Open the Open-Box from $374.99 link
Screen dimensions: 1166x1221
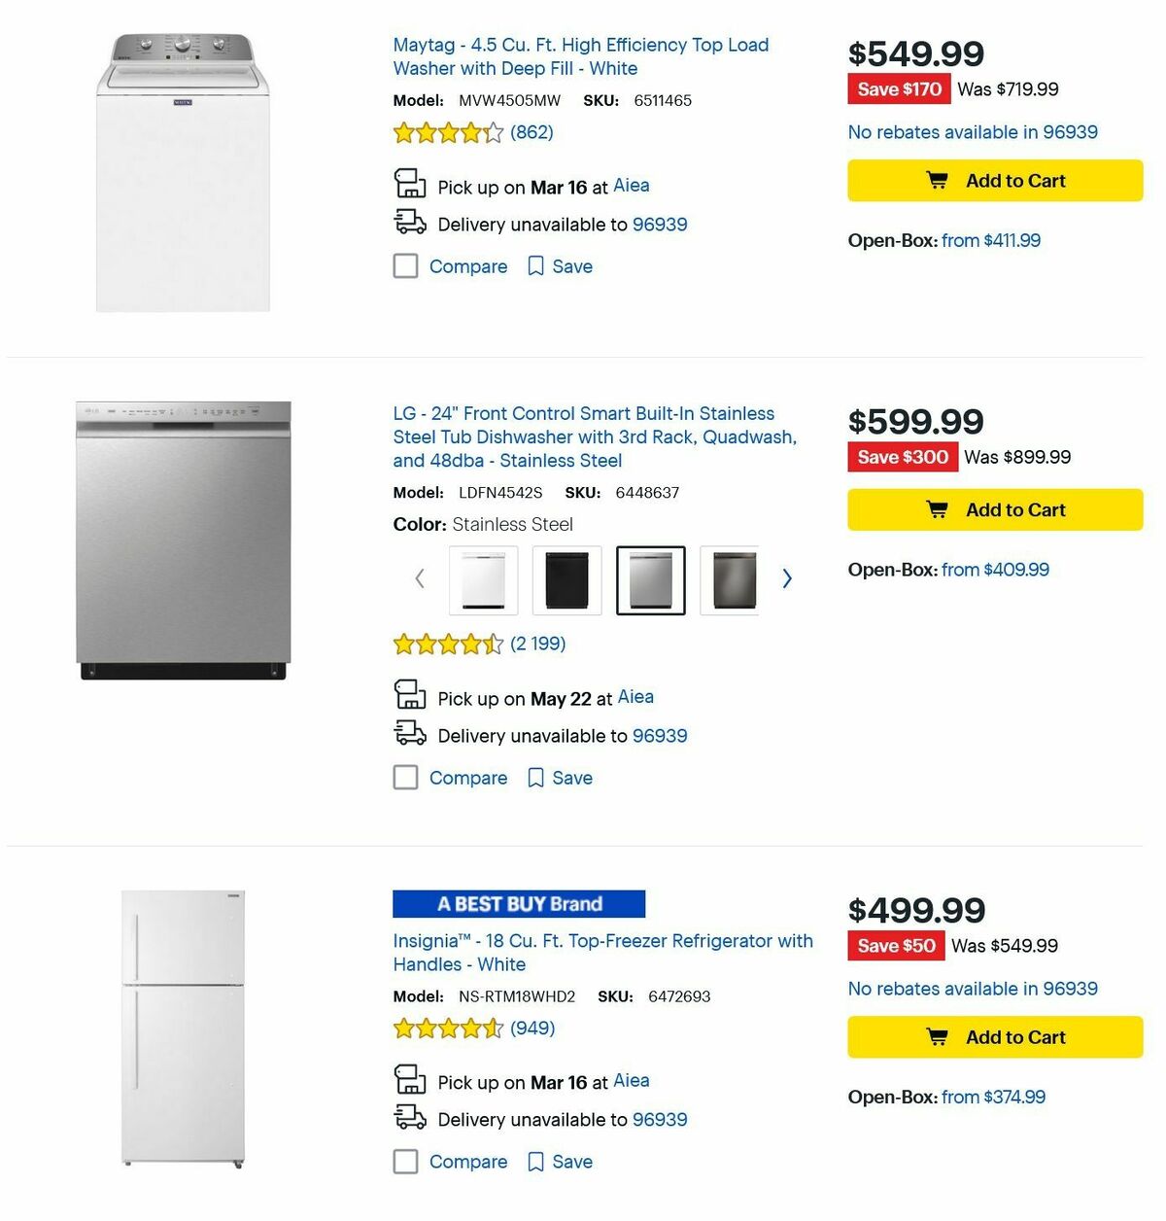click(x=993, y=1097)
